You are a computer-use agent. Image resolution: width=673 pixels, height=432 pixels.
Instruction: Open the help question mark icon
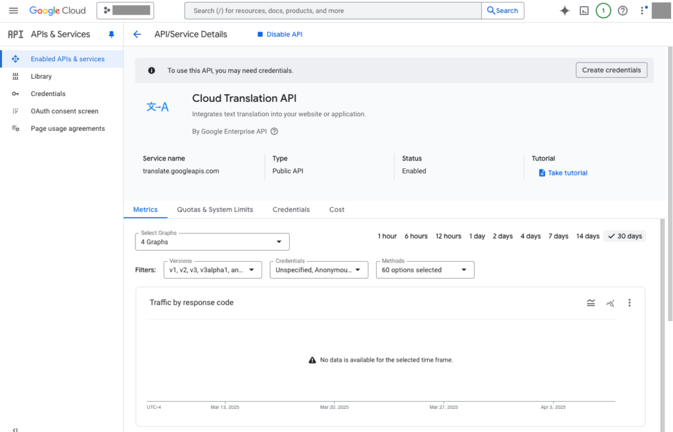(x=623, y=11)
